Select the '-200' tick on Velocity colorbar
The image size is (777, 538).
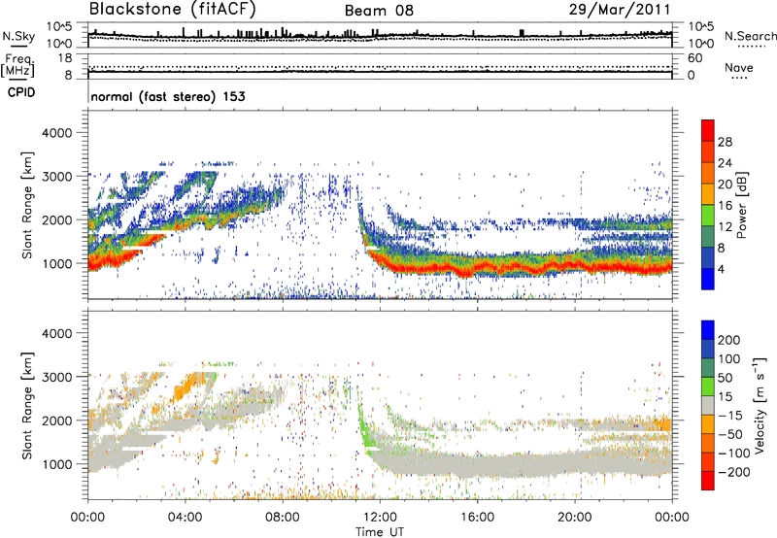pyautogui.click(x=734, y=472)
